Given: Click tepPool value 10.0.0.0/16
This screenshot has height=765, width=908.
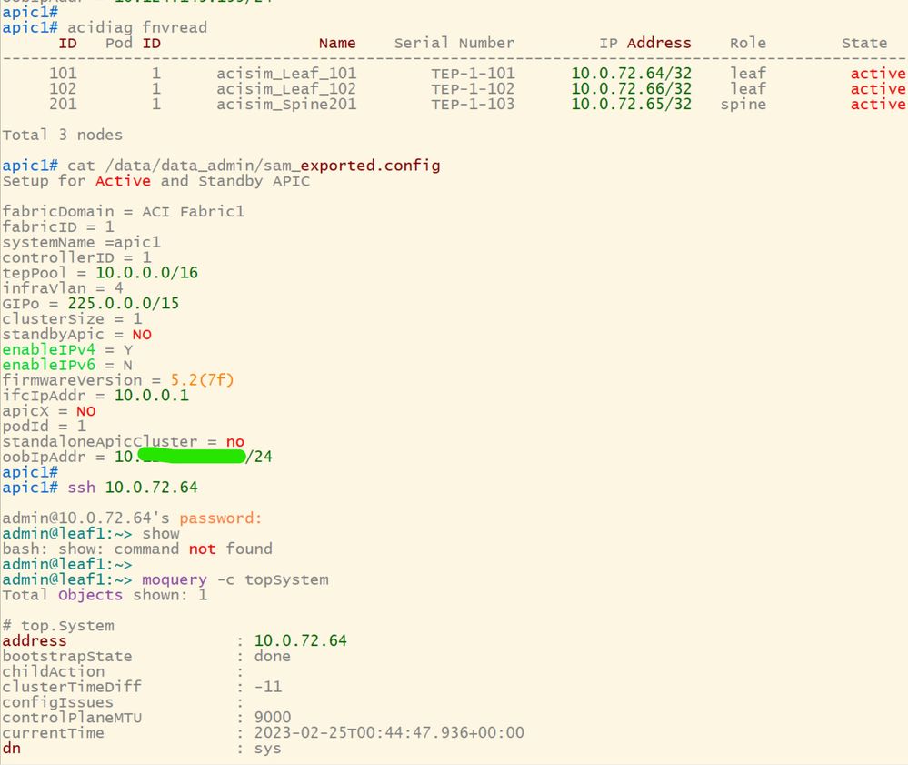Looking at the screenshot, I should (x=146, y=273).
